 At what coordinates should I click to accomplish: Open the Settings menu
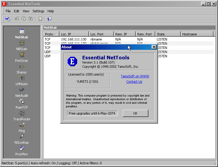38,11
